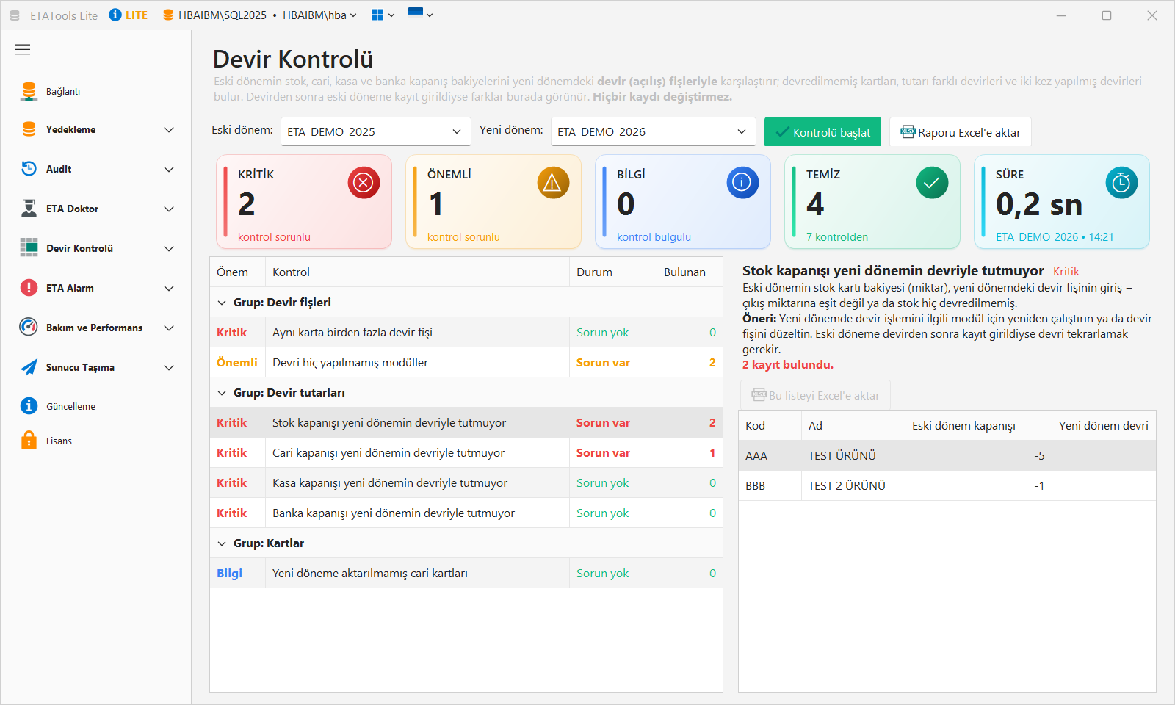Click the Devir Kontrolü grid icon
Image resolution: width=1175 pixels, height=705 pixels.
(29, 248)
